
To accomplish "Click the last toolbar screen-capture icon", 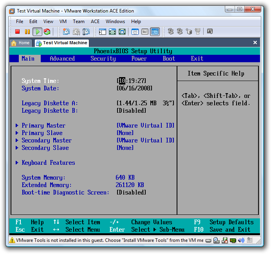I will pyautogui.click(x=210, y=31).
